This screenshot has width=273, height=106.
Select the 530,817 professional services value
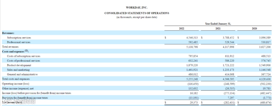pos(266,42)
